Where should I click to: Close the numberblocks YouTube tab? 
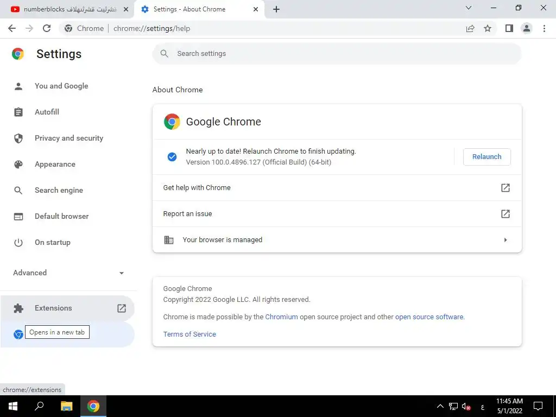[126, 9]
